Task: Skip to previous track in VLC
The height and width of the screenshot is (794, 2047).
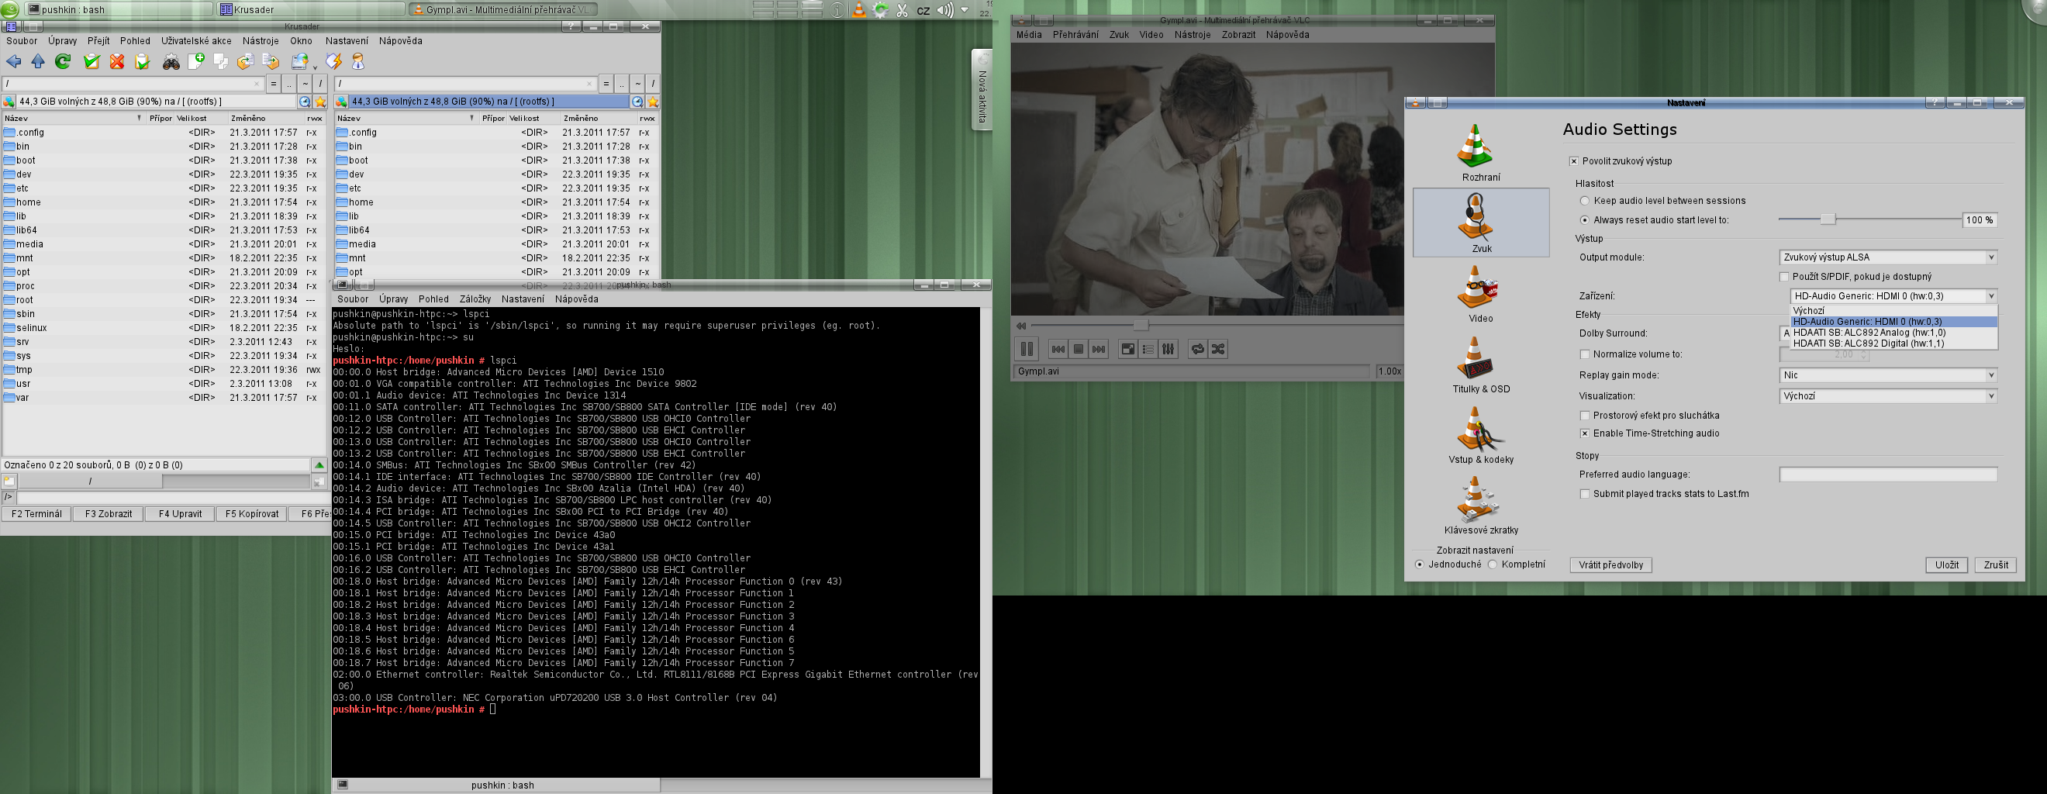Action: pos(1058,349)
